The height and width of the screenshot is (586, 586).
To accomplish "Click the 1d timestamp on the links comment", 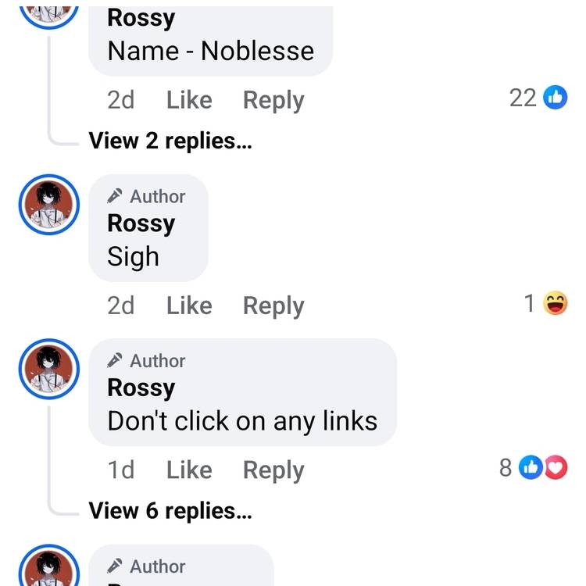I will 120,470.
